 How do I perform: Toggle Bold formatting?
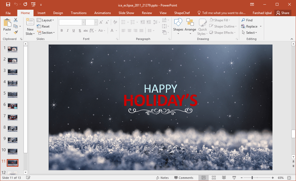click(62, 31)
